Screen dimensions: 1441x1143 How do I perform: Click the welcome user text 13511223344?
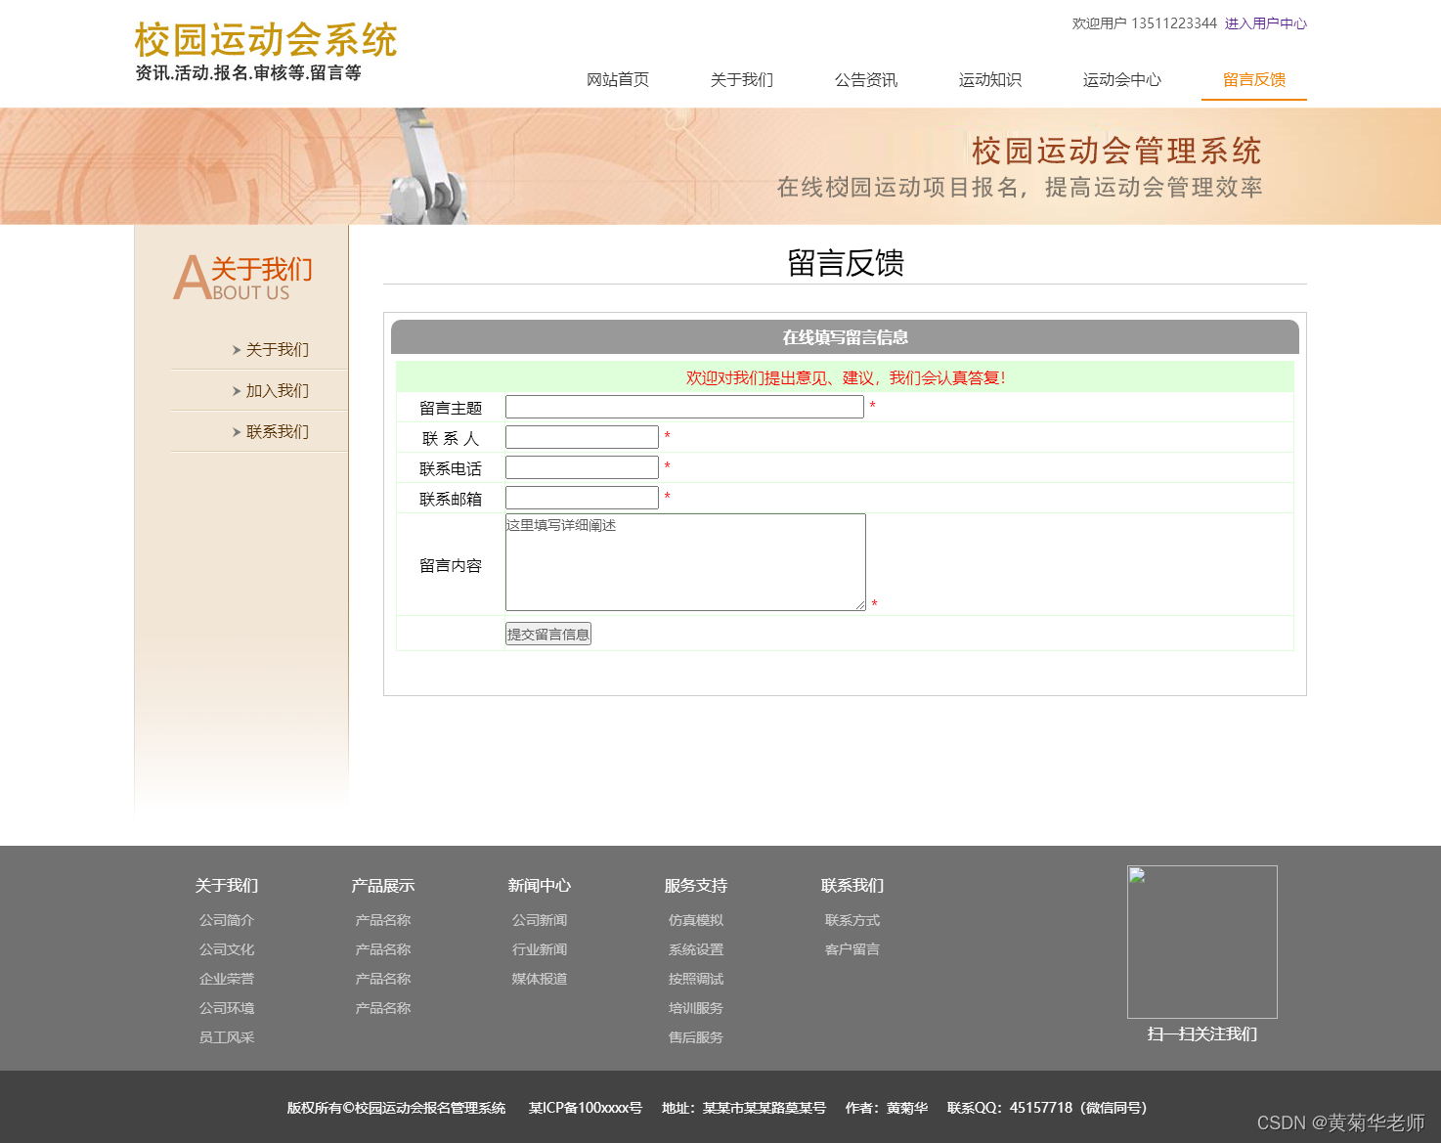point(1174,23)
